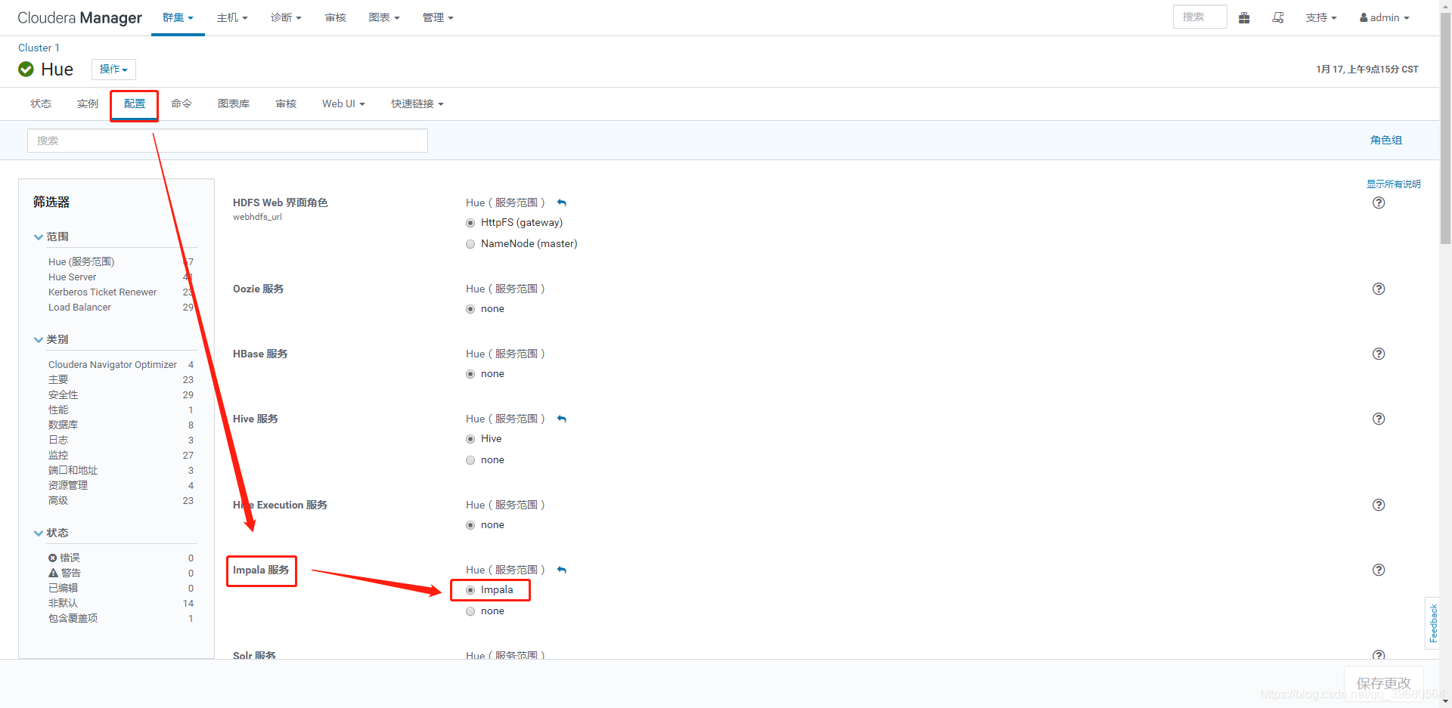Revert Impala service setting with undo arrow

click(562, 570)
